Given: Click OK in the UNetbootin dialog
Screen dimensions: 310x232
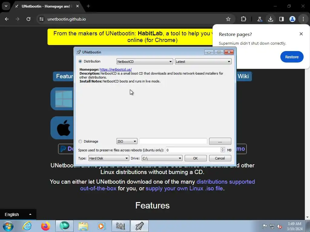Looking at the screenshot, I should 196,158.
